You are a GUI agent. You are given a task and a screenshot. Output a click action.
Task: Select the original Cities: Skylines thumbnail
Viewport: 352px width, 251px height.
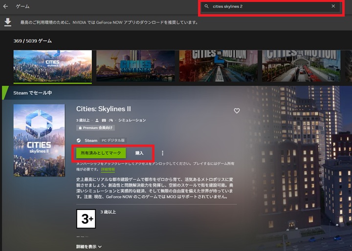(135, 65)
